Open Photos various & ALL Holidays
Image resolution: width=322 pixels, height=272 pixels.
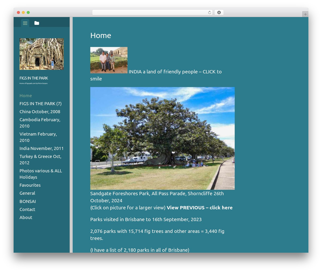click(x=41, y=174)
